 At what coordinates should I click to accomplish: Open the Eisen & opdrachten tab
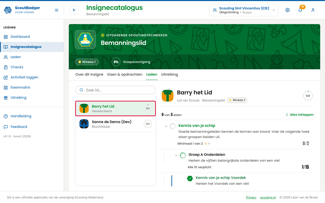[125, 74]
